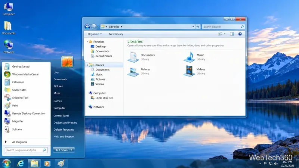Open Games from Start menu

(x=58, y=101)
